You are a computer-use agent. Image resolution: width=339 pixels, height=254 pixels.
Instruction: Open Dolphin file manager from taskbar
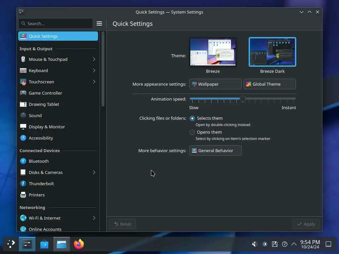coord(62,244)
